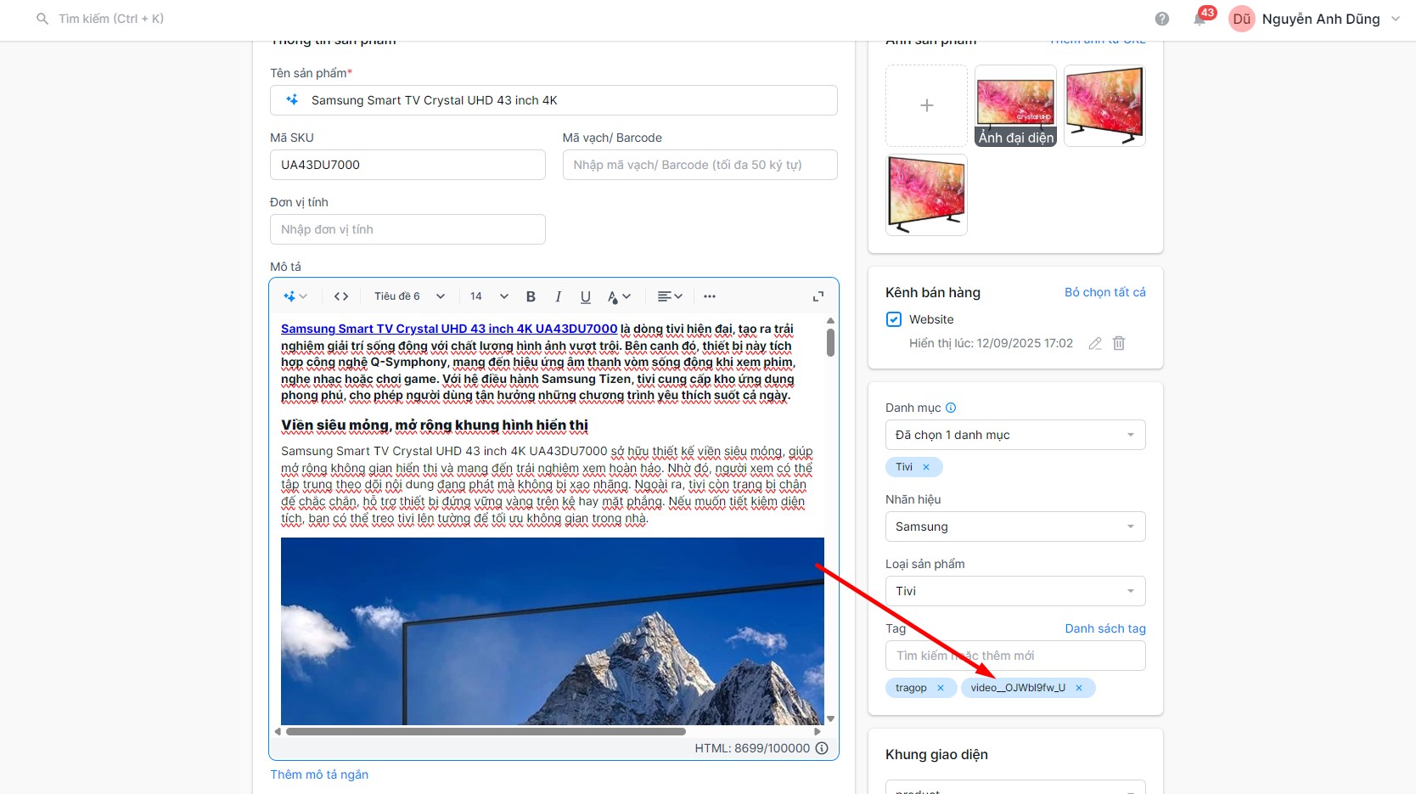
Task: Remove the Tivi category chip
Action: click(x=926, y=467)
